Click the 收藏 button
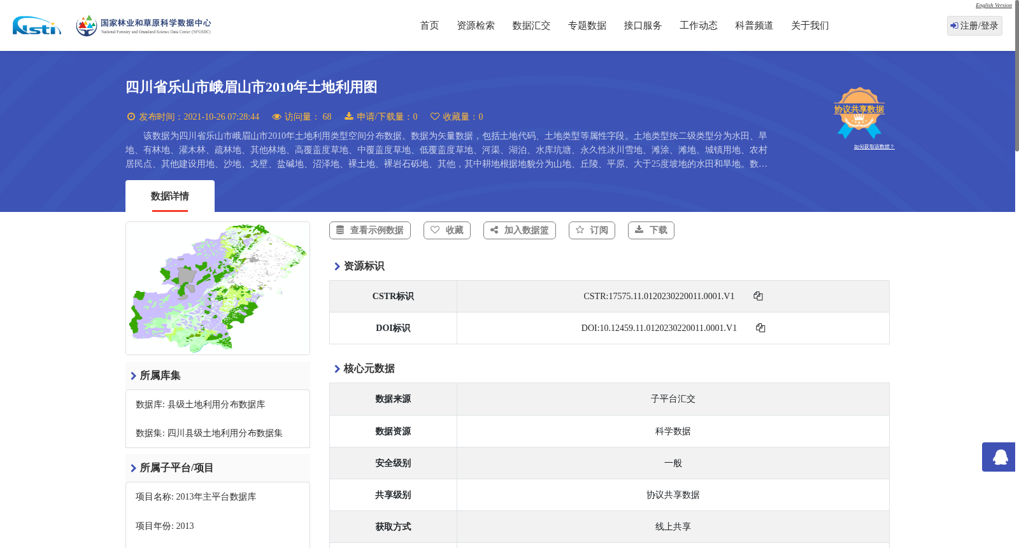Image resolution: width=1019 pixels, height=548 pixels. click(x=447, y=230)
